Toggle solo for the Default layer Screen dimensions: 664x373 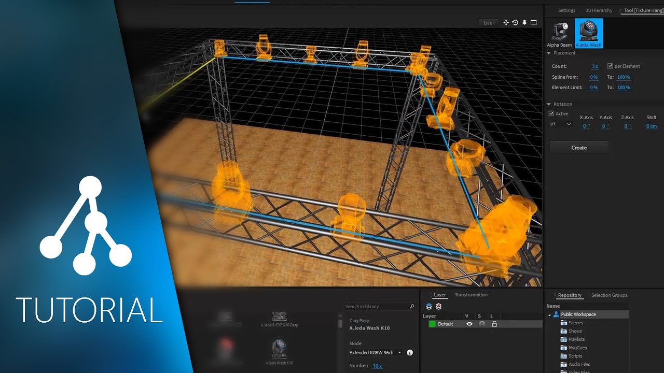click(x=482, y=324)
